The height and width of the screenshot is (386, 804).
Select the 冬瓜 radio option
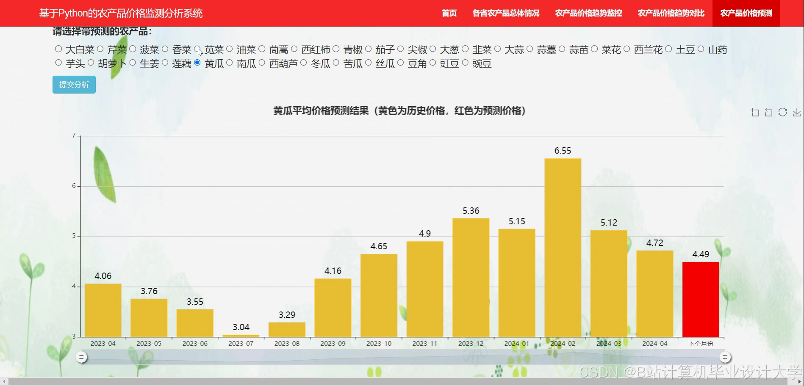pyautogui.click(x=304, y=63)
